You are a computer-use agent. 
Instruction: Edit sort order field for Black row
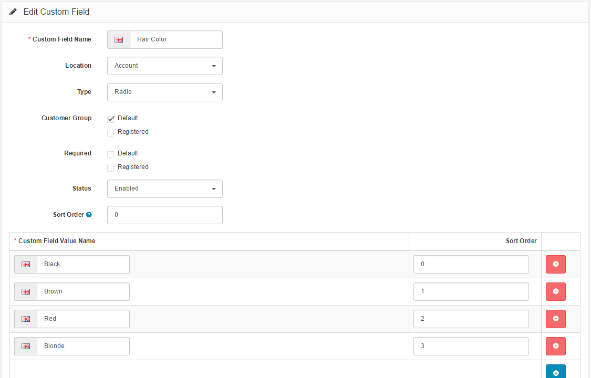[x=471, y=264]
